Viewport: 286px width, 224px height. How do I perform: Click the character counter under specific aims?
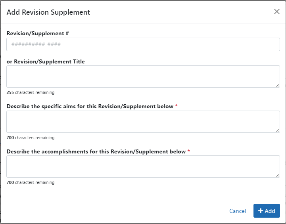[31, 138]
